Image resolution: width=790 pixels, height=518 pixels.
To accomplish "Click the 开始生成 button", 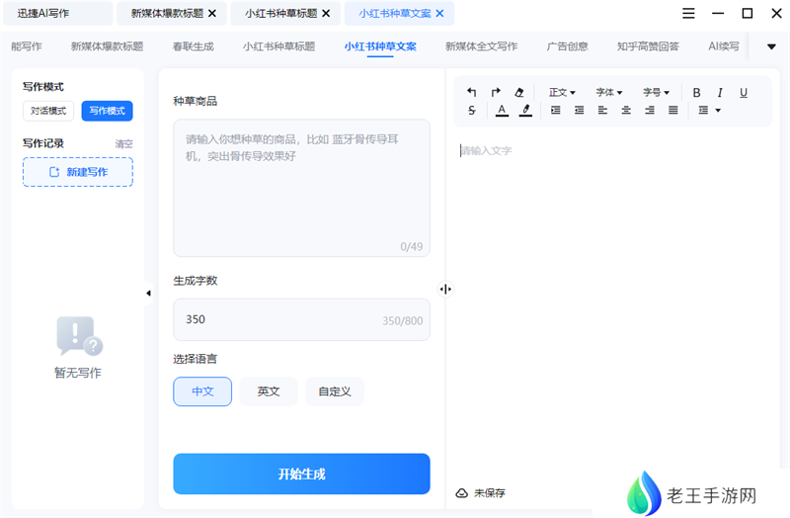I will pyautogui.click(x=301, y=474).
